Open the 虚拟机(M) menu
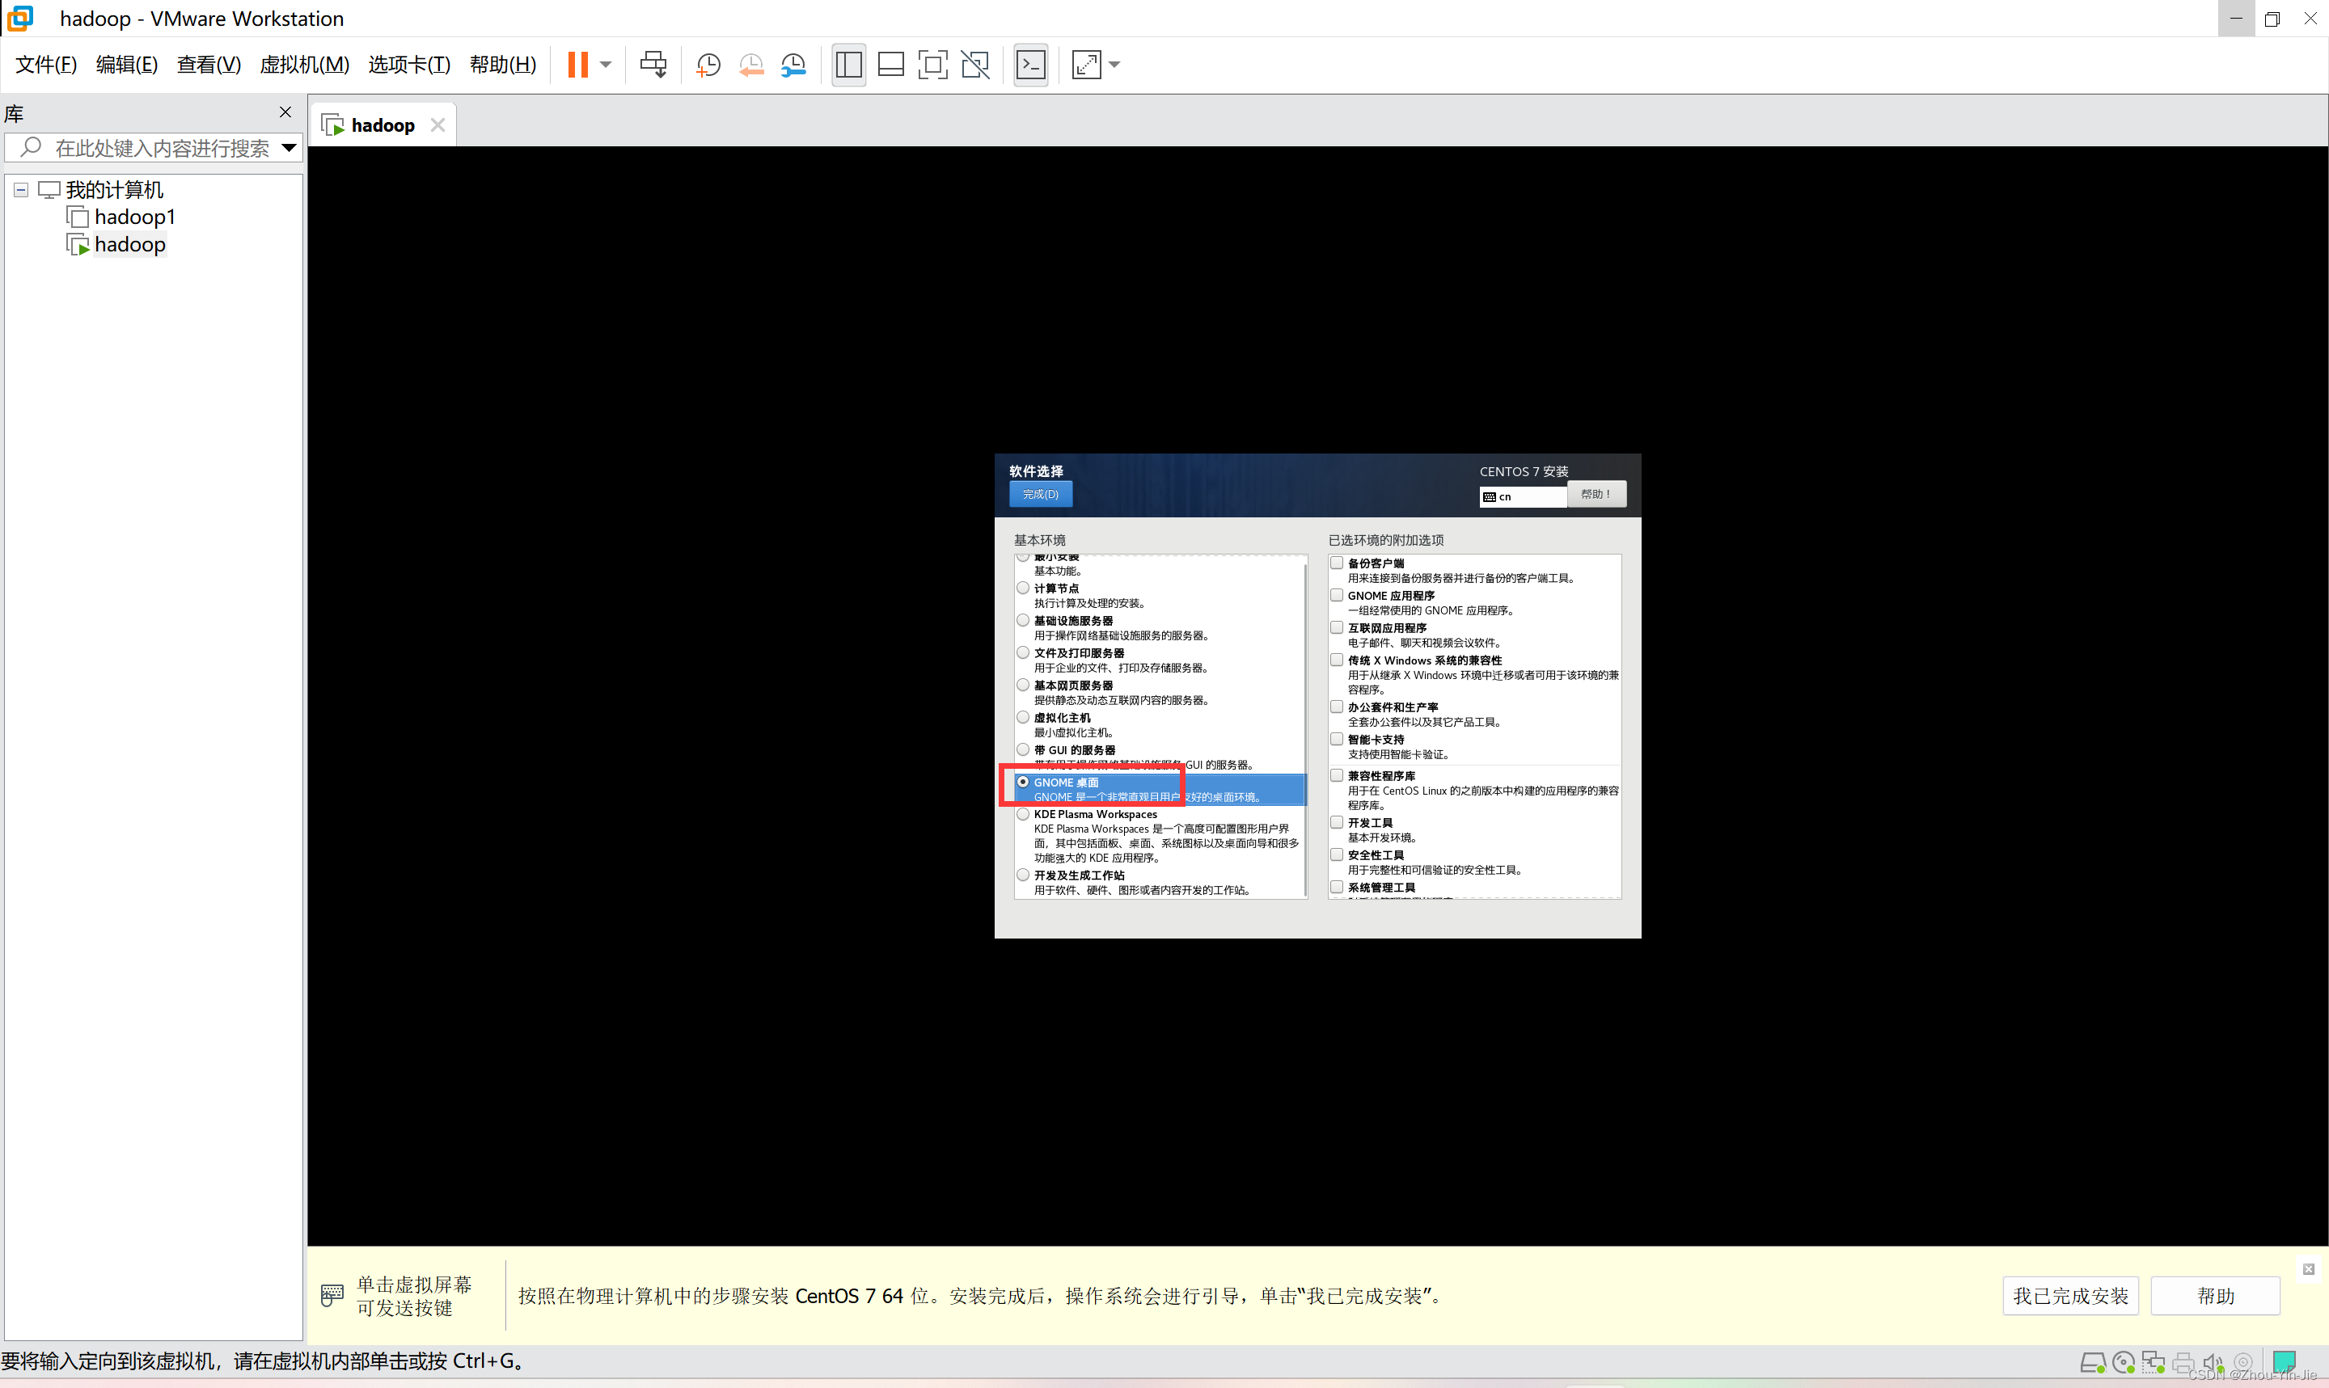This screenshot has width=2329, height=1388. 304,65
